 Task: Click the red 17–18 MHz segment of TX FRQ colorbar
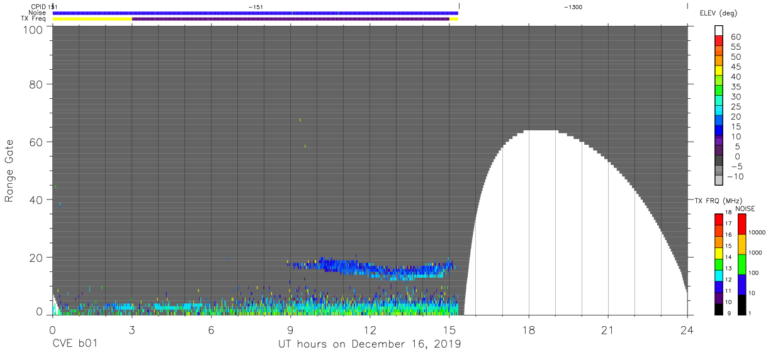pos(719,220)
